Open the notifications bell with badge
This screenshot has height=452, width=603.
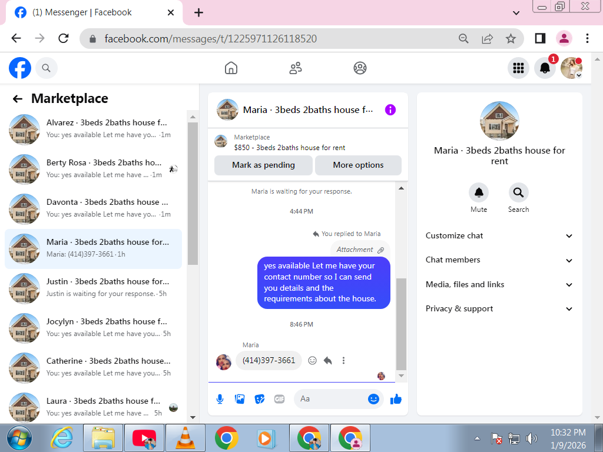pos(545,68)
